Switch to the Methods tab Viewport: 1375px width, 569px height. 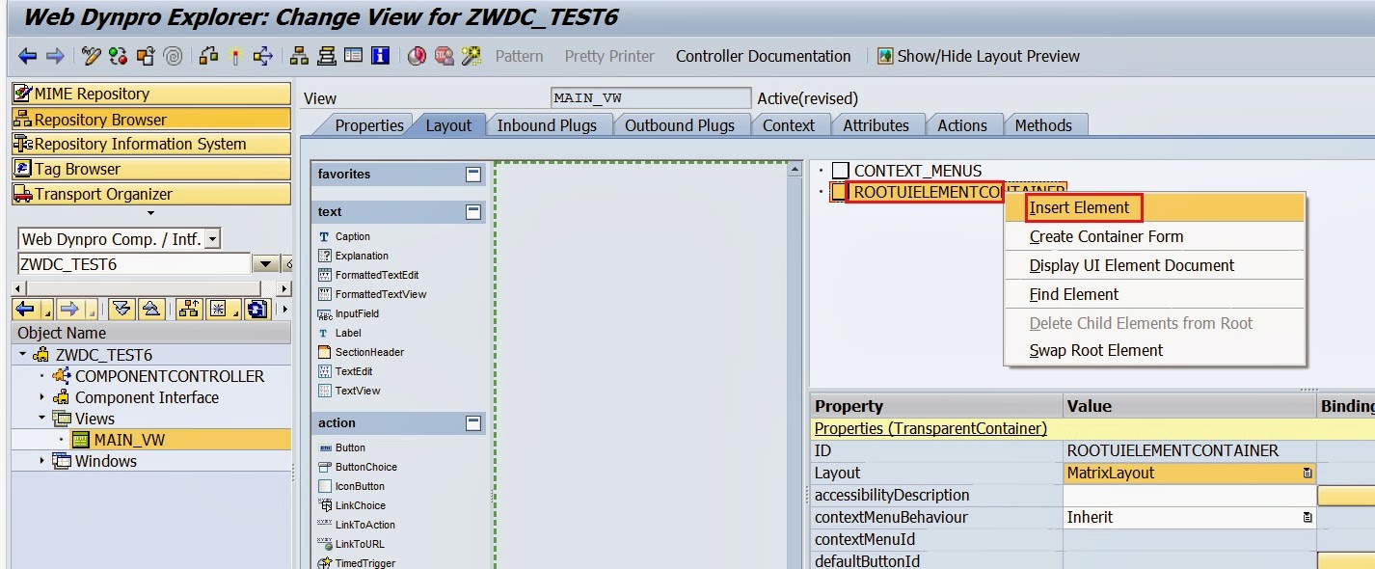coord(1043,125)
